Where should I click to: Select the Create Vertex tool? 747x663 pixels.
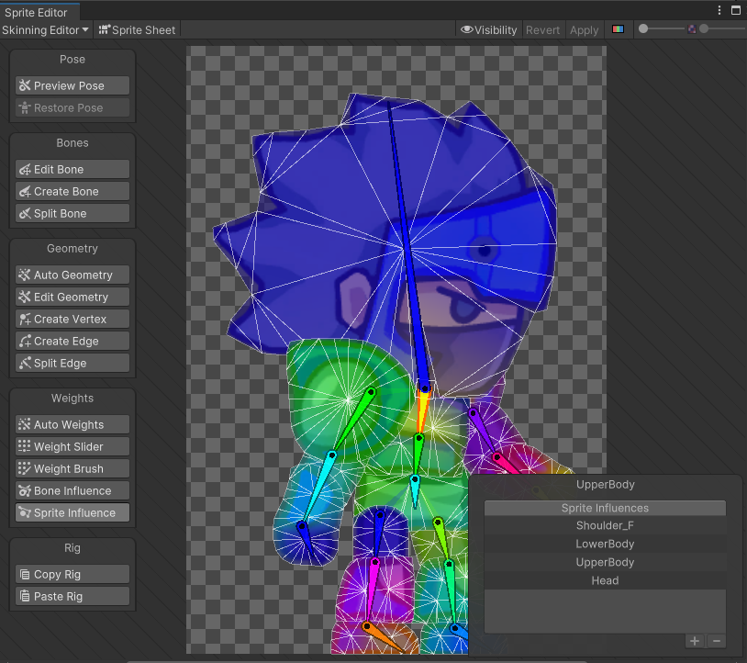click(72, 319)
